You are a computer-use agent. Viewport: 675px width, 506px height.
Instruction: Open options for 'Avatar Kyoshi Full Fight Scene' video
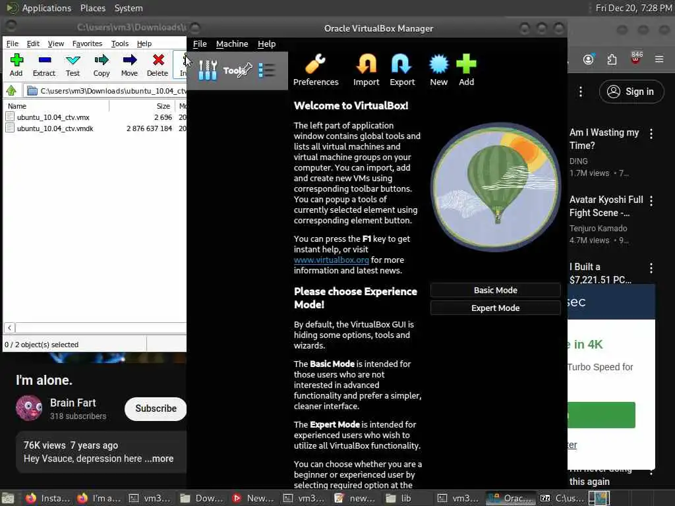coord(651,201)
